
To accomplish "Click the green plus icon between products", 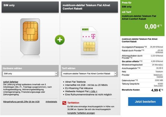I will tap(60, 40).
